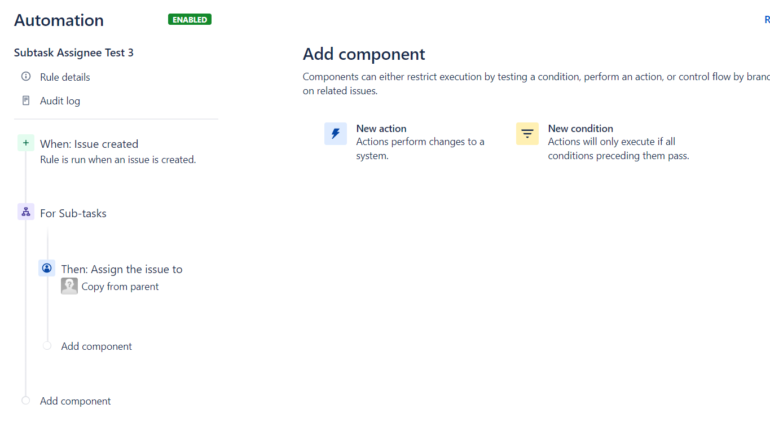770x435 pixels.
Task: Click Add component inside the Sub-tasks branch
Action: [x=96, y=346]
